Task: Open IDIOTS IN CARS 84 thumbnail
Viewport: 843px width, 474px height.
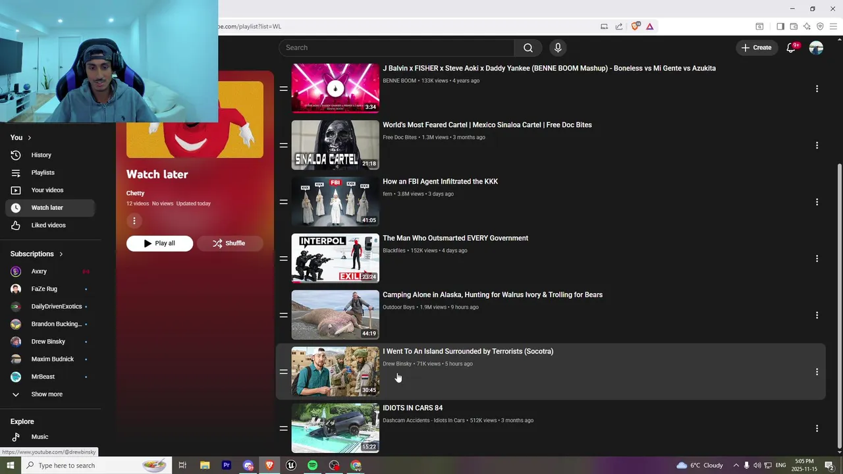Action: (x=335, y=428)
